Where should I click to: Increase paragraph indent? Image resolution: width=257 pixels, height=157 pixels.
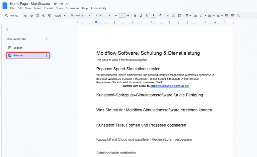[233, 16]
